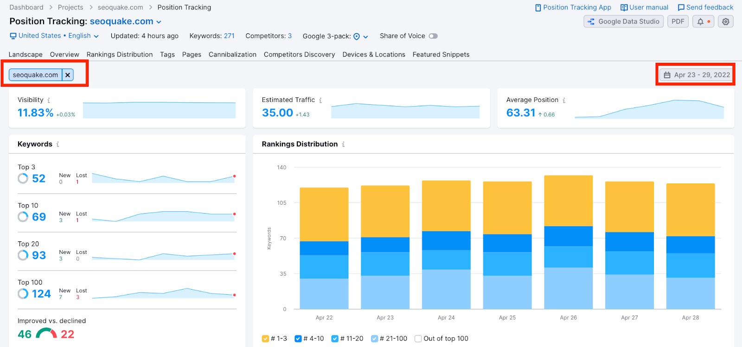Expand the Google 3-pack dropdown chevron

365,37
